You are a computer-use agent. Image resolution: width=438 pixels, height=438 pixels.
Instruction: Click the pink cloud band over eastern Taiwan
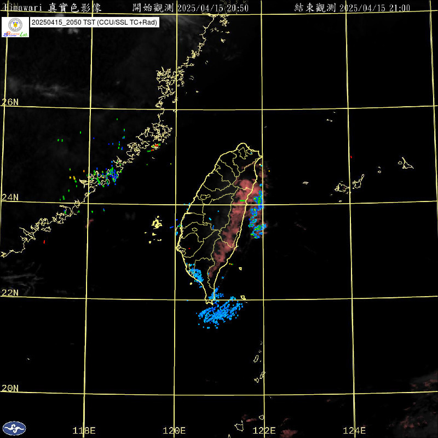coord(237,219)
